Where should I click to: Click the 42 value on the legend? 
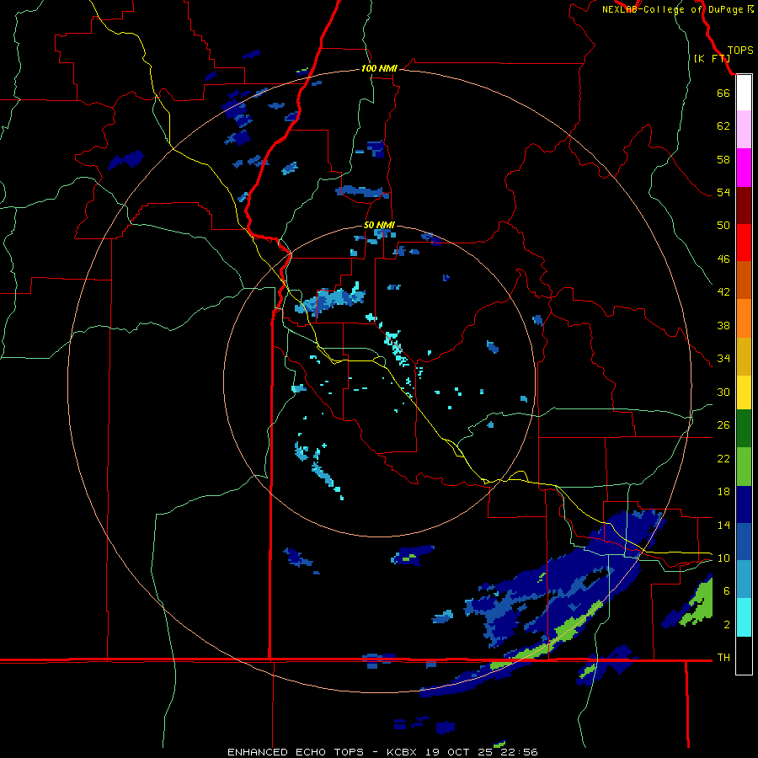(723, 292)
